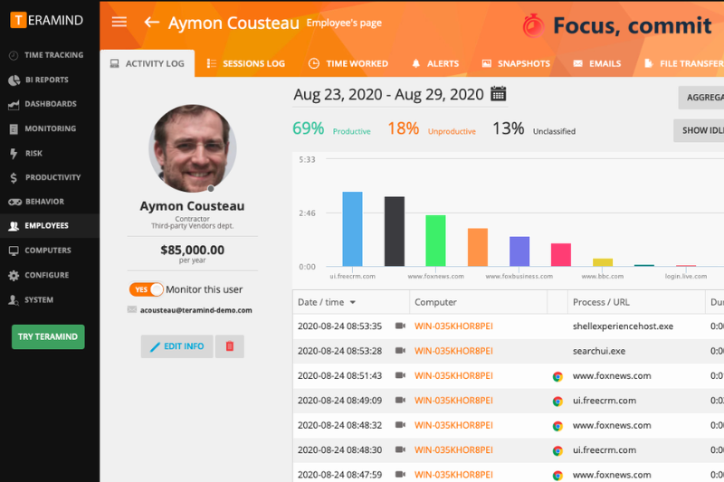Click Chrome icon in 08:49:09 row
724x482 pixels.
tap(557, 402)
